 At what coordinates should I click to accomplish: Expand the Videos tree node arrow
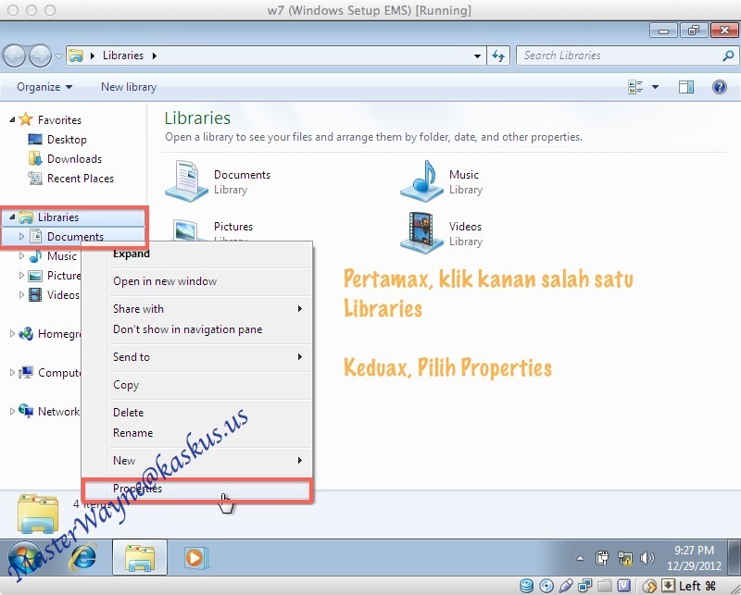point(21,294)
